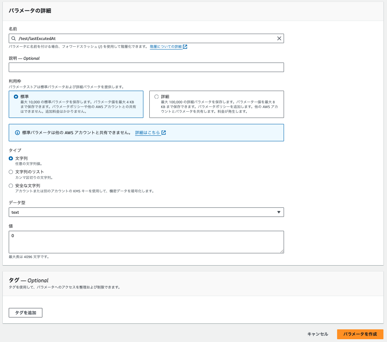Screen dimensions: 387x342
Task: Click into the 値 text area
Action: 146,242
